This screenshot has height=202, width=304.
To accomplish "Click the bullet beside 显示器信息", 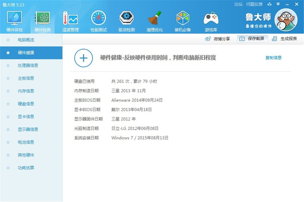I will coord(8,130).
